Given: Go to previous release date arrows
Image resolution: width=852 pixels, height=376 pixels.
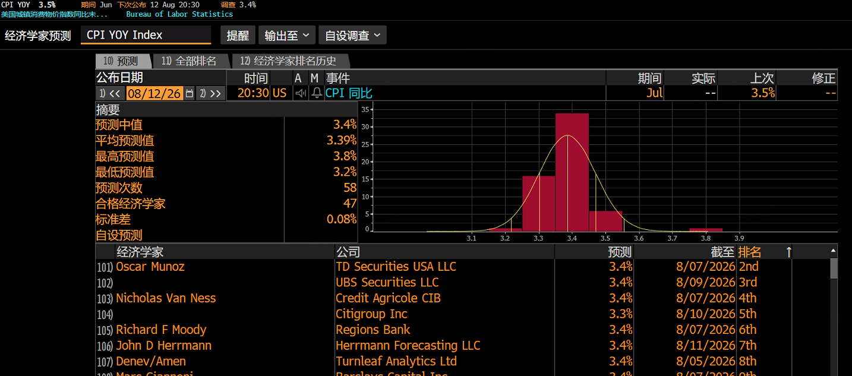Looking at the screenshot, I should [x=110, y=93].
